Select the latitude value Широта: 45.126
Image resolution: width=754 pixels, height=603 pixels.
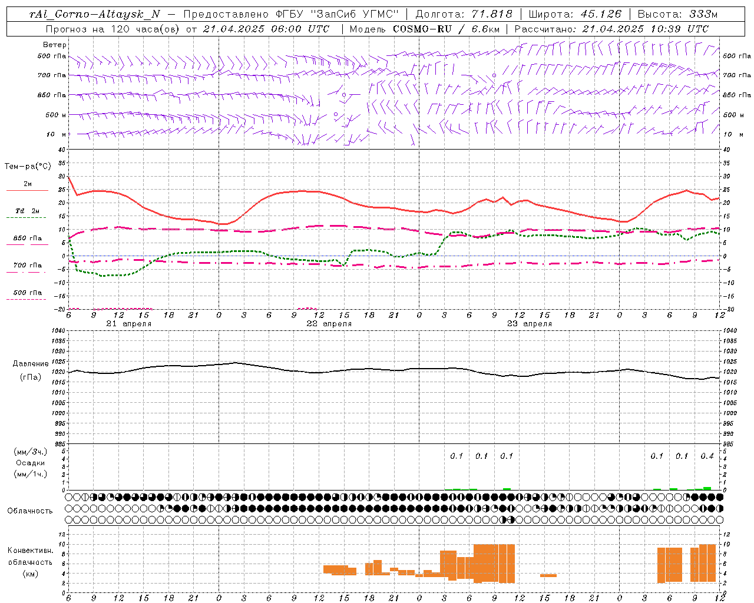pyautogui.click(x=575, y=14)
